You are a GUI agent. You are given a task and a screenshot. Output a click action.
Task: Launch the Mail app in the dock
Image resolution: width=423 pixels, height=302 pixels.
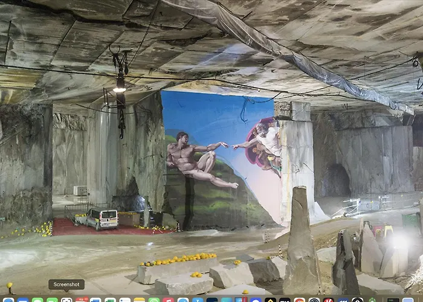click(23, 300)
